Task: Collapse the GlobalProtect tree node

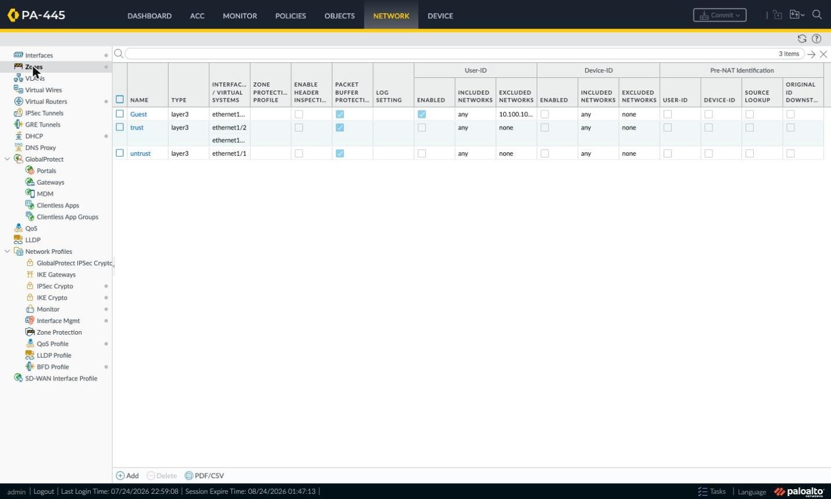Action: tap(7, 159)
